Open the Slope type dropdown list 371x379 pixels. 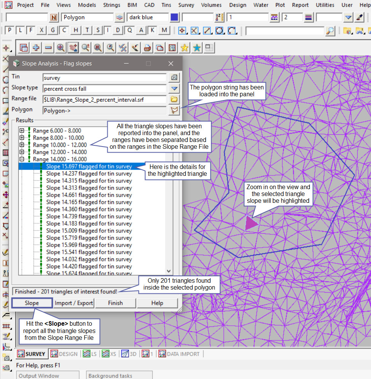click(174, 89)
